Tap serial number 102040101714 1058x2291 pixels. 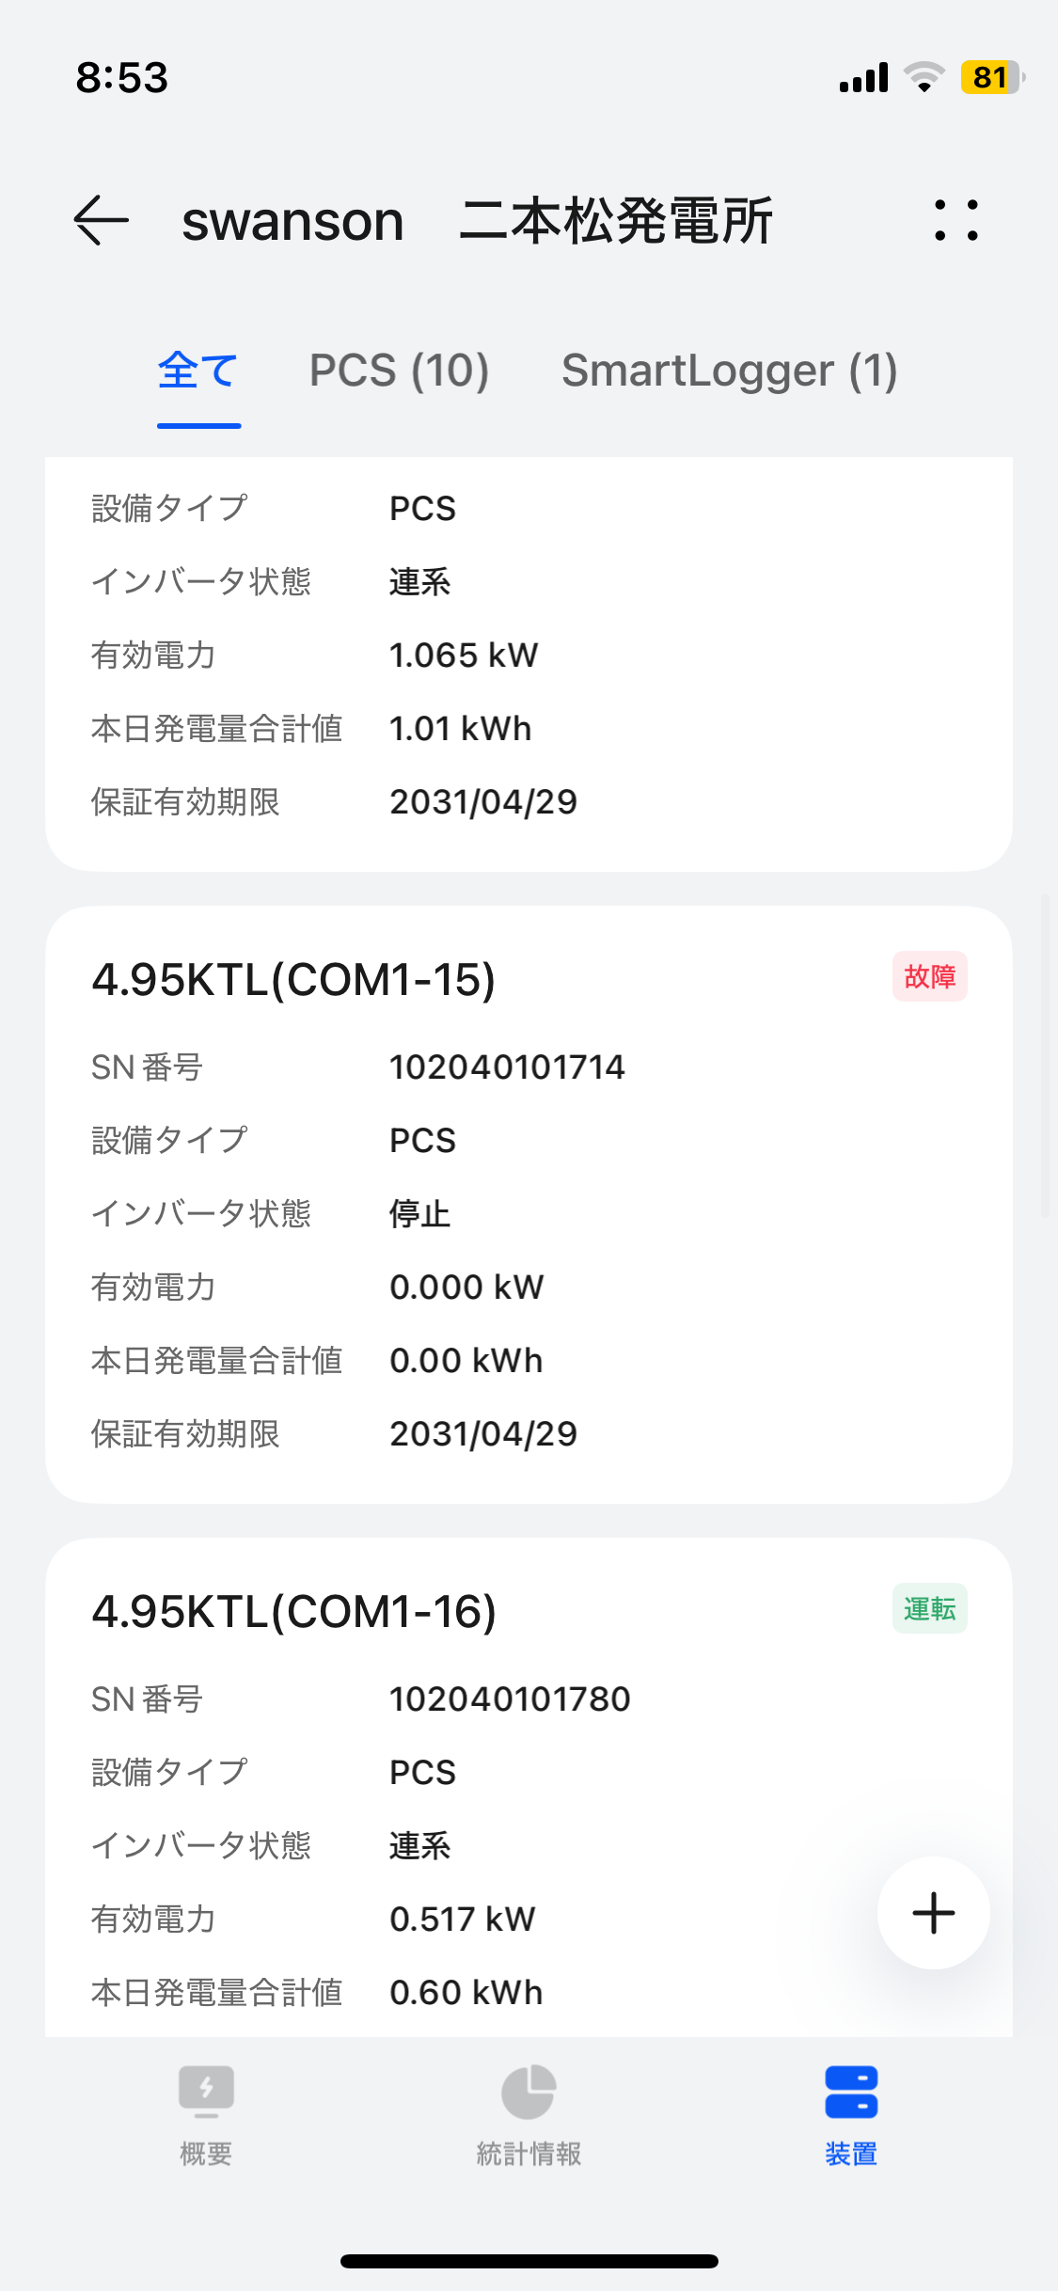click(507, 1067)
